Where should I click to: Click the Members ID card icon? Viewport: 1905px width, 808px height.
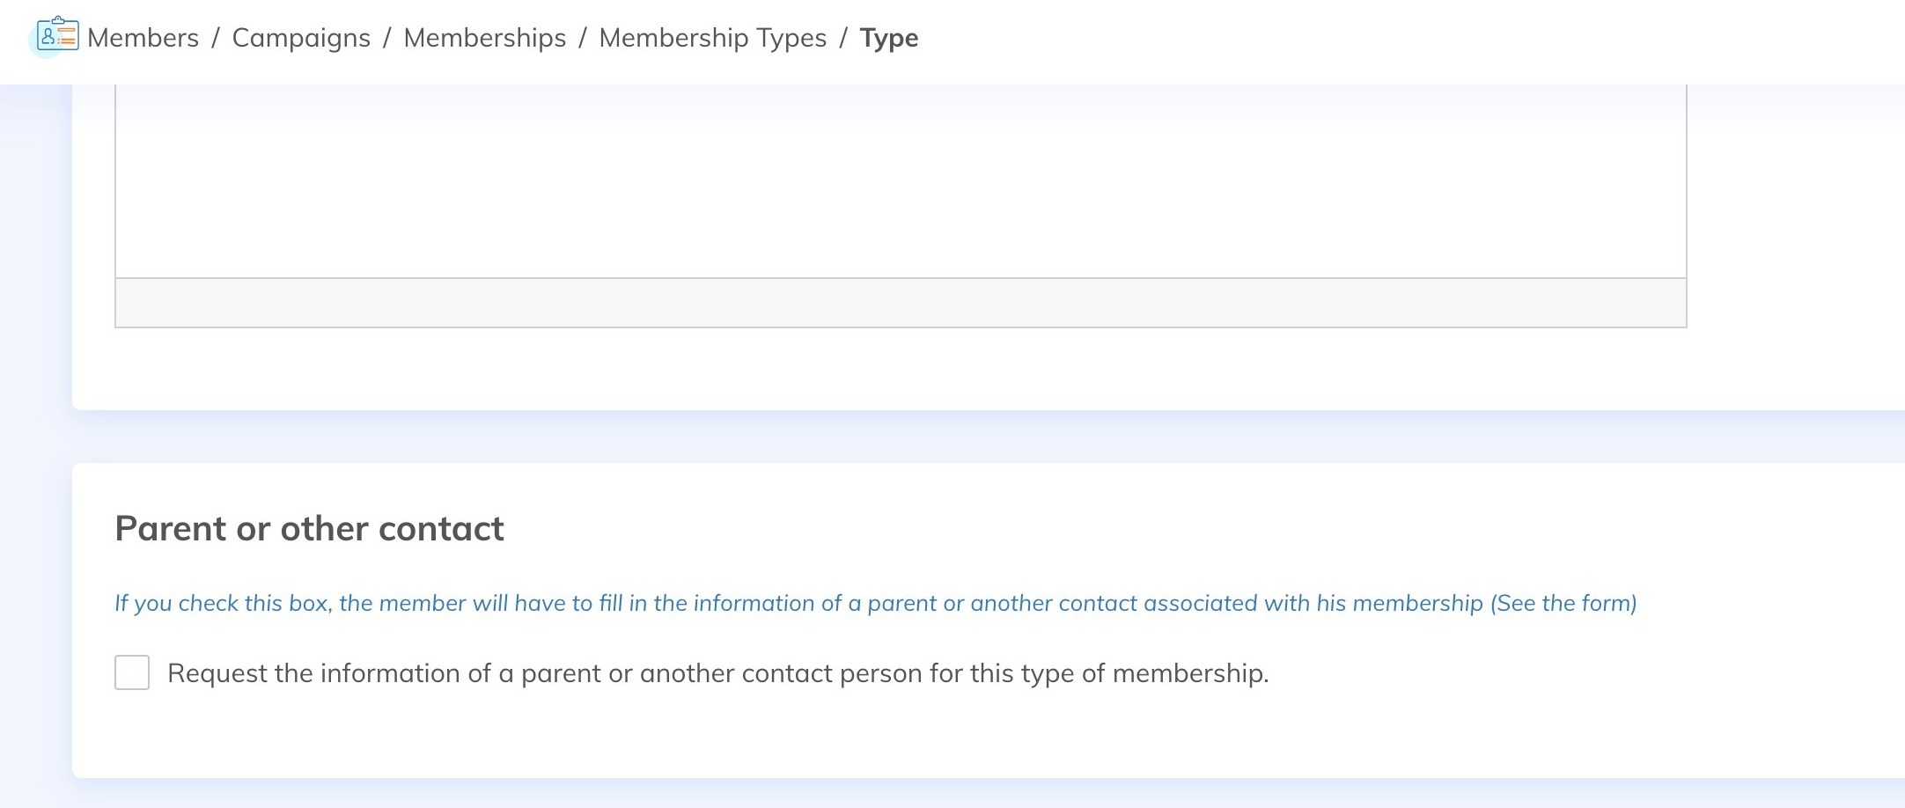(58, 36)
